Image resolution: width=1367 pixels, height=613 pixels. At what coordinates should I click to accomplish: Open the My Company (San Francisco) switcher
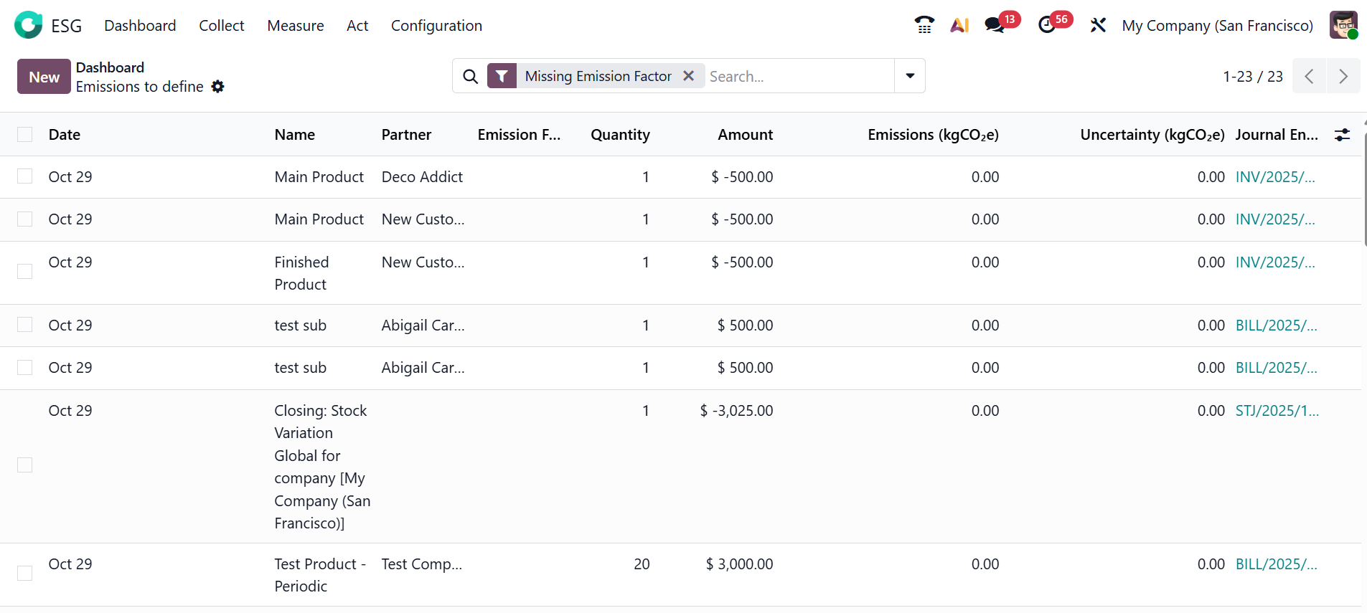tap(1217, 26)
